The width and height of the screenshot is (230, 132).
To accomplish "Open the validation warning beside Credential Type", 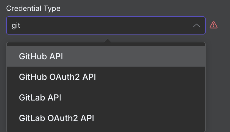I will tap(214, 25).
